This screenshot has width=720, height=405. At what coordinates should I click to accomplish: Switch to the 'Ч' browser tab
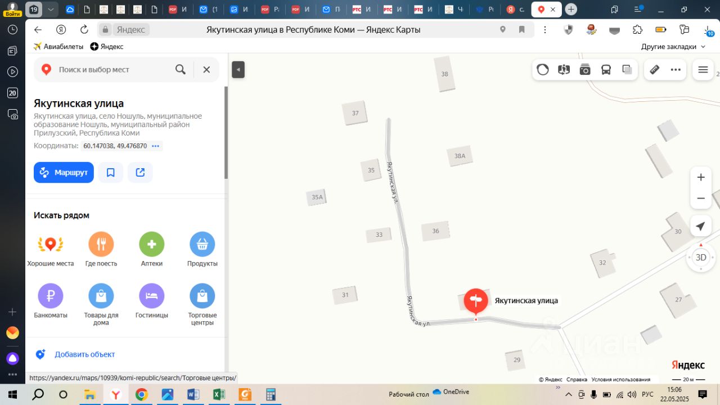click(453, 10)
